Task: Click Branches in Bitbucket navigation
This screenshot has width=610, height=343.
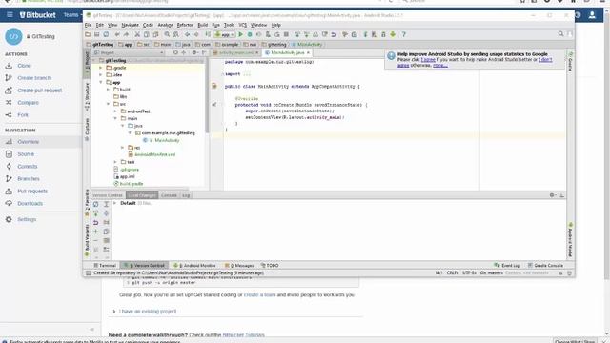Action: (29, 179)
